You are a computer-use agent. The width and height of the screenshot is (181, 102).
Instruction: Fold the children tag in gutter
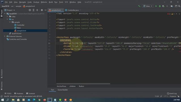(x=55, y=40)
